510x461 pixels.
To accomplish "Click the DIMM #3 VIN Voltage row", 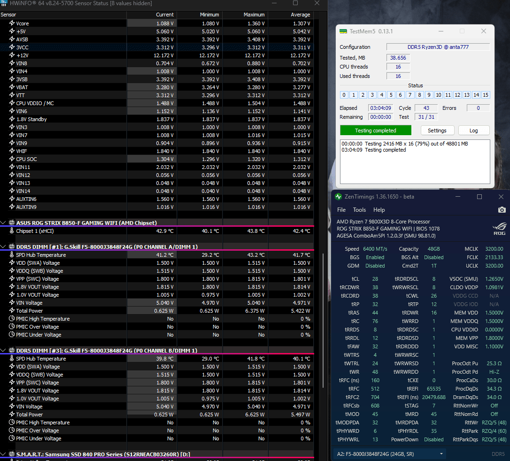I will 157,407.
